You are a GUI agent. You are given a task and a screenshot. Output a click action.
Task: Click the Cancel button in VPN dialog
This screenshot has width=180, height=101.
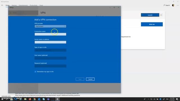click(x=90, y=79)
